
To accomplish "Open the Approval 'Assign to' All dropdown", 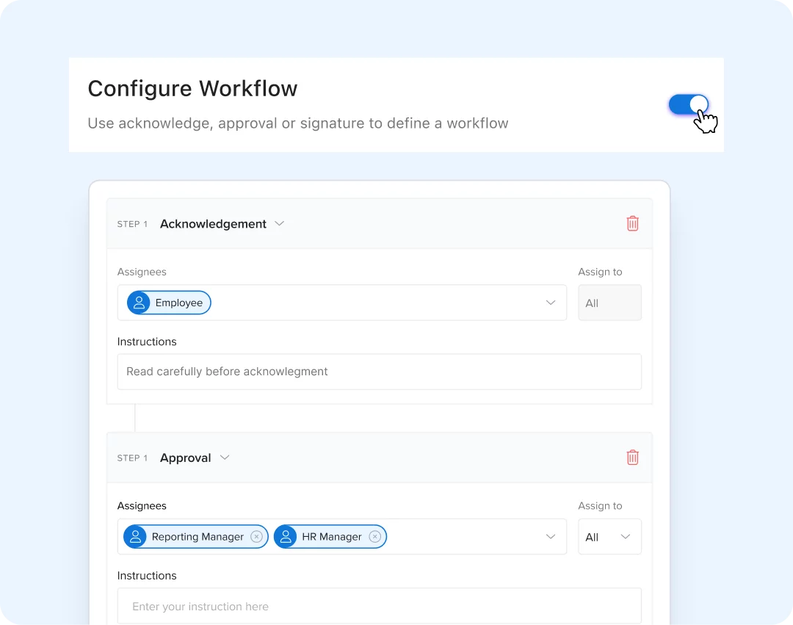I will tap(609, 537).
